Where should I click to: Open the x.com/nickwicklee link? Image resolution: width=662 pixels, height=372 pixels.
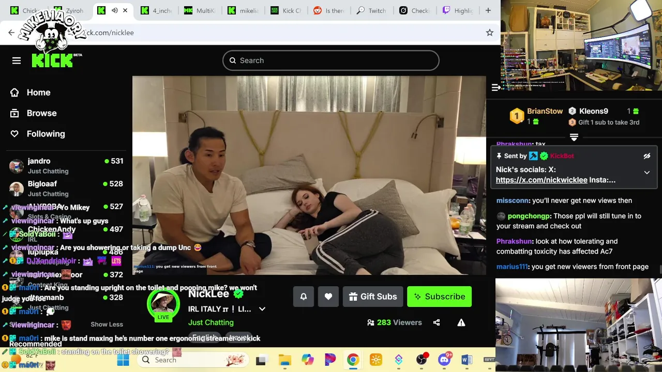click(541, 180)
